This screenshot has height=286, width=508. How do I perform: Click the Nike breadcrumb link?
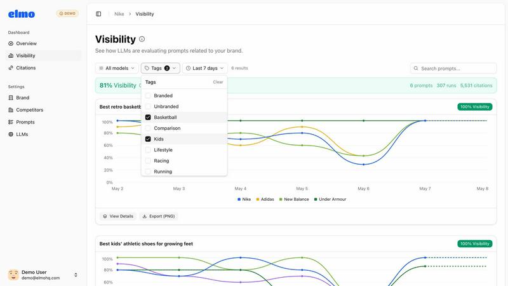(x=119, y=14)
